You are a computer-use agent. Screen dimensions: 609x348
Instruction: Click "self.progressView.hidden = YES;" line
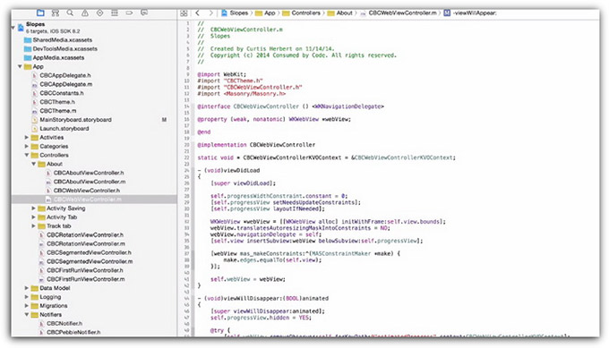pyautogui.click(x=261, y=318)
